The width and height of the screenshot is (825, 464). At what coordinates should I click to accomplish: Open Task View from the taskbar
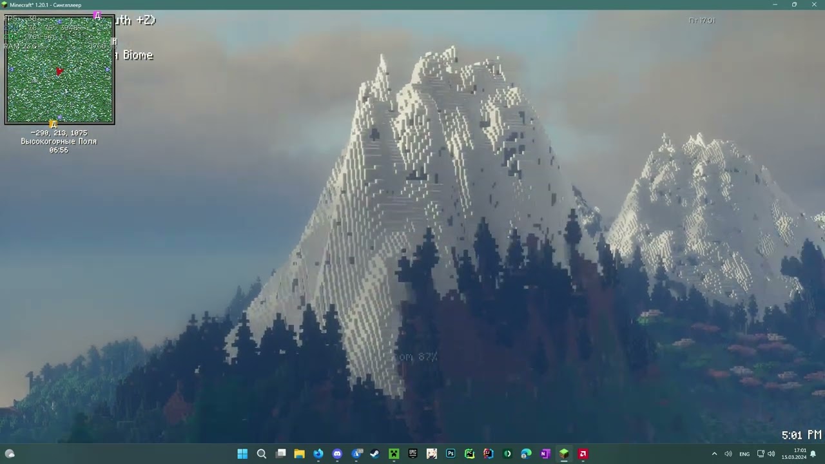point(280,454)
